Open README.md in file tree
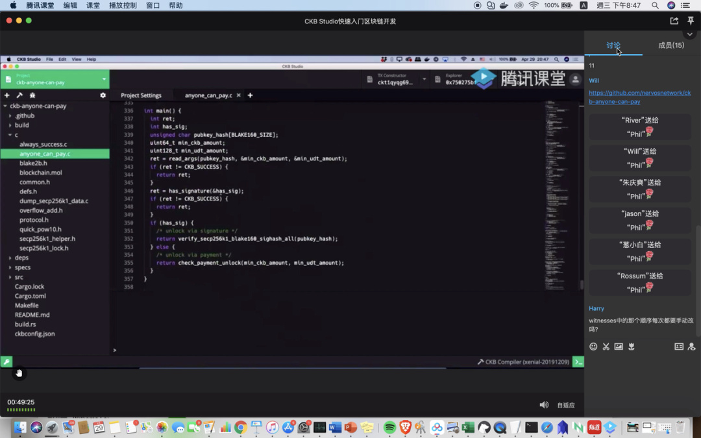Image resolution: width=701 pixels, height=438 pixels. click(x=32, y=315)
